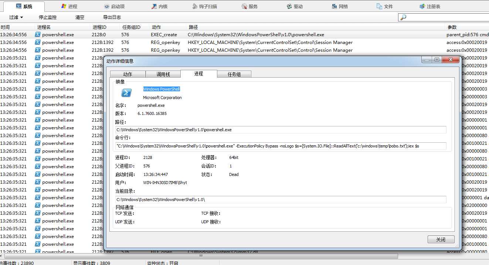Click the highlighted Windows PowerShell title text
The height and width of the screenshot is (265, 489).
[x=162, y=89]
